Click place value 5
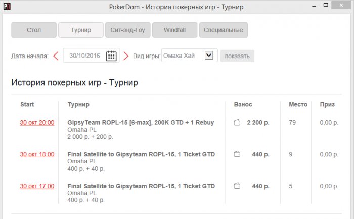The width and height of the screenshot is (354, 219). tap(291, 186)
